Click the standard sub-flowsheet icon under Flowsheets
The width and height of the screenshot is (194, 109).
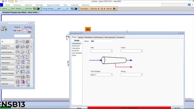(x=25, y=31)
